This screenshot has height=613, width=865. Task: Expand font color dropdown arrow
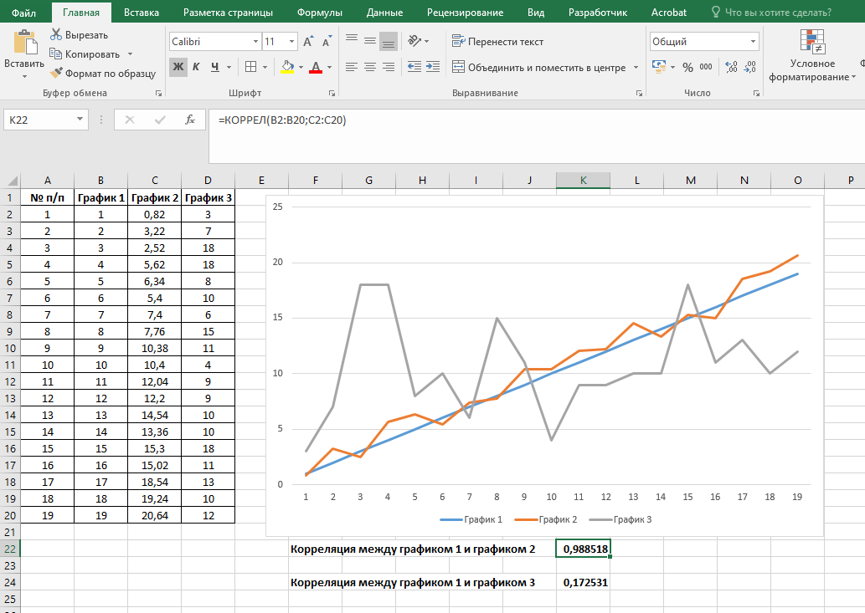click(329, 67)
